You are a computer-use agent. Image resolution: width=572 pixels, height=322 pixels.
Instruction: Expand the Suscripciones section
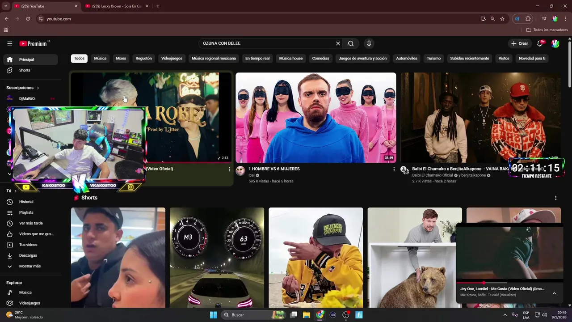(23, 88)
